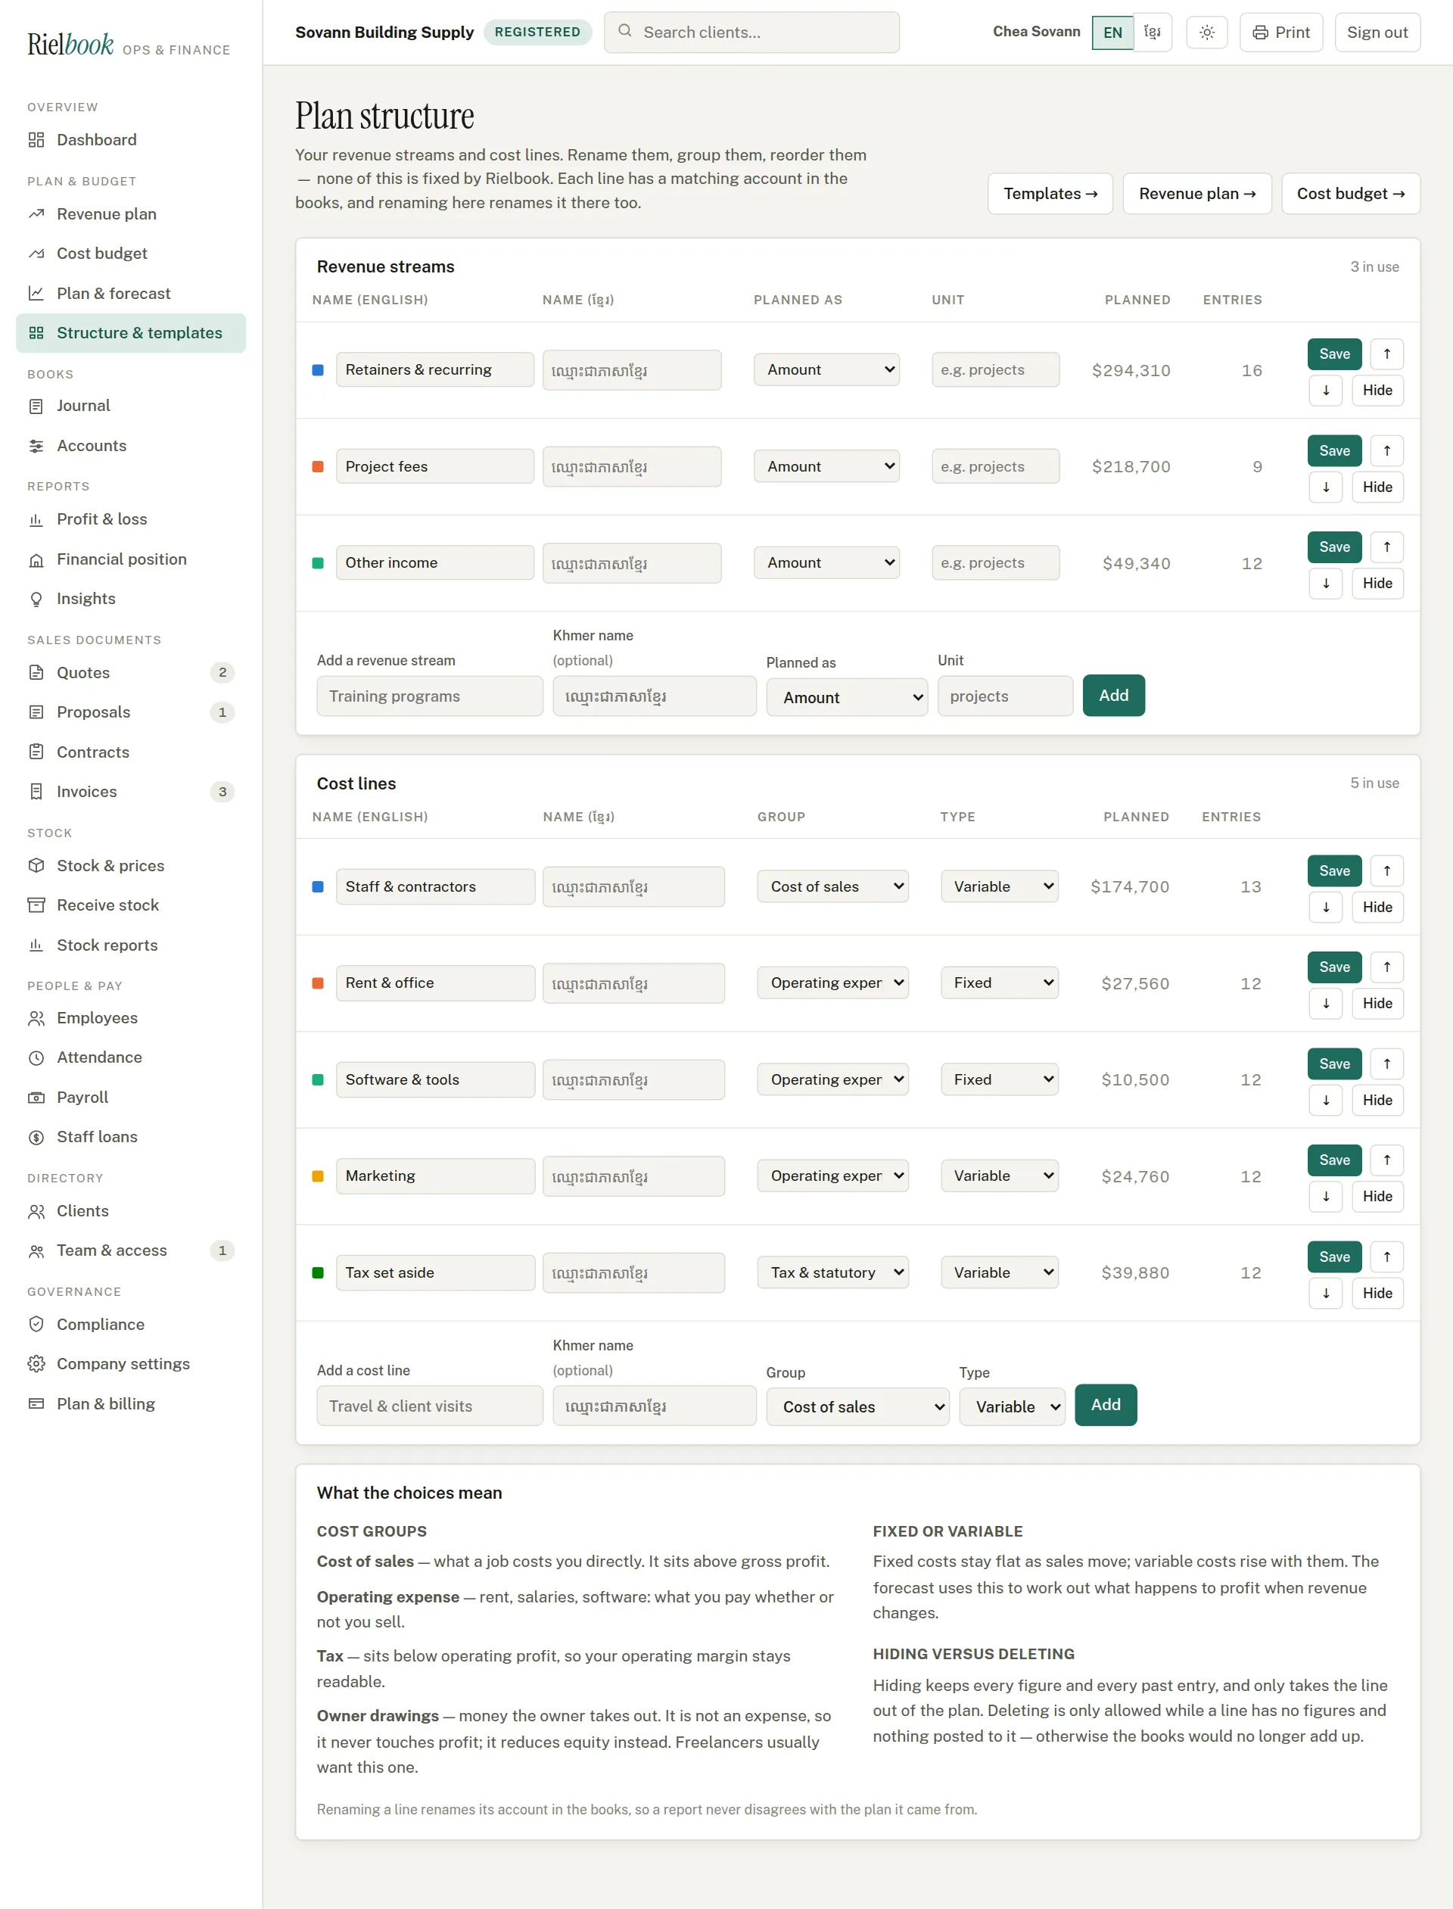Click the Cost budget → button

[1350, 194]
